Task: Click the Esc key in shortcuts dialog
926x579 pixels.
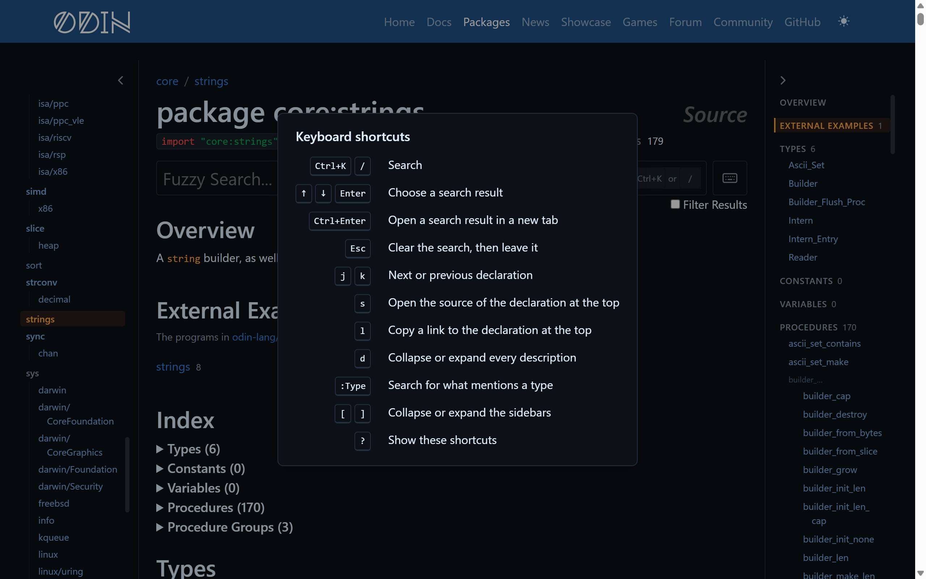Action: 358,249
